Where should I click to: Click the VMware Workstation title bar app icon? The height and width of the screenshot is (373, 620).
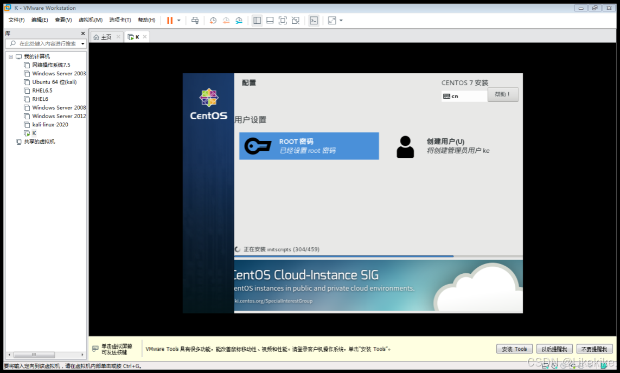pos(8,8)
